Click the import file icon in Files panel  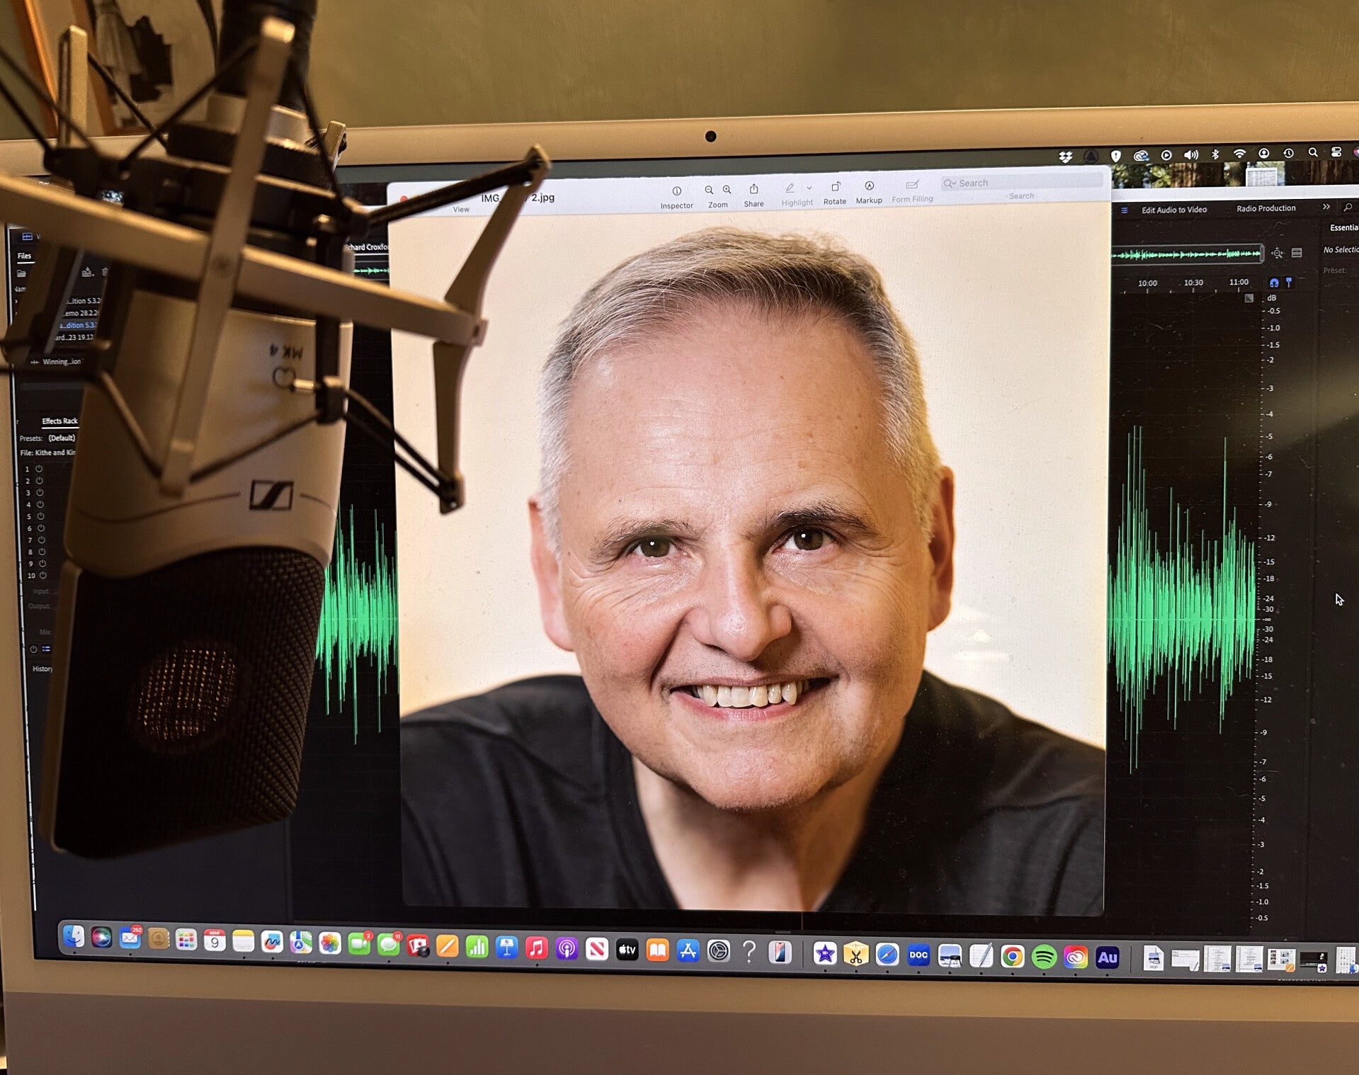[x=87, y=272]
